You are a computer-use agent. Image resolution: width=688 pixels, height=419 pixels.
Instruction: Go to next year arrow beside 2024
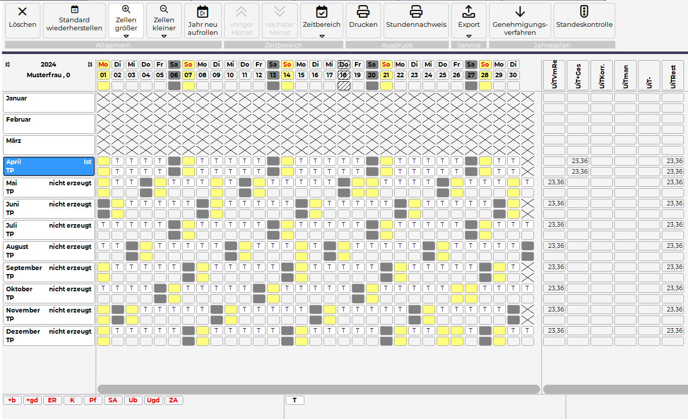tap(90, 65)
